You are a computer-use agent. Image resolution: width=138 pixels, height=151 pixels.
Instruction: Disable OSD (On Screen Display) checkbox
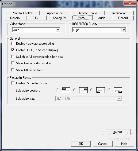pyautogui.click(x=13, y=50)
